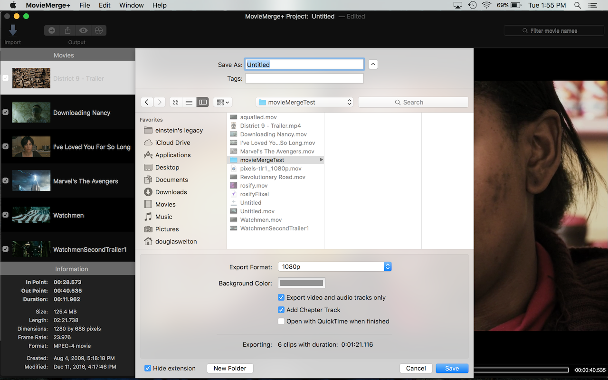The width and height of the screenshot is (608, 380).
Task: Open Documents in Favorites sidebar
Action: [167, 180]
